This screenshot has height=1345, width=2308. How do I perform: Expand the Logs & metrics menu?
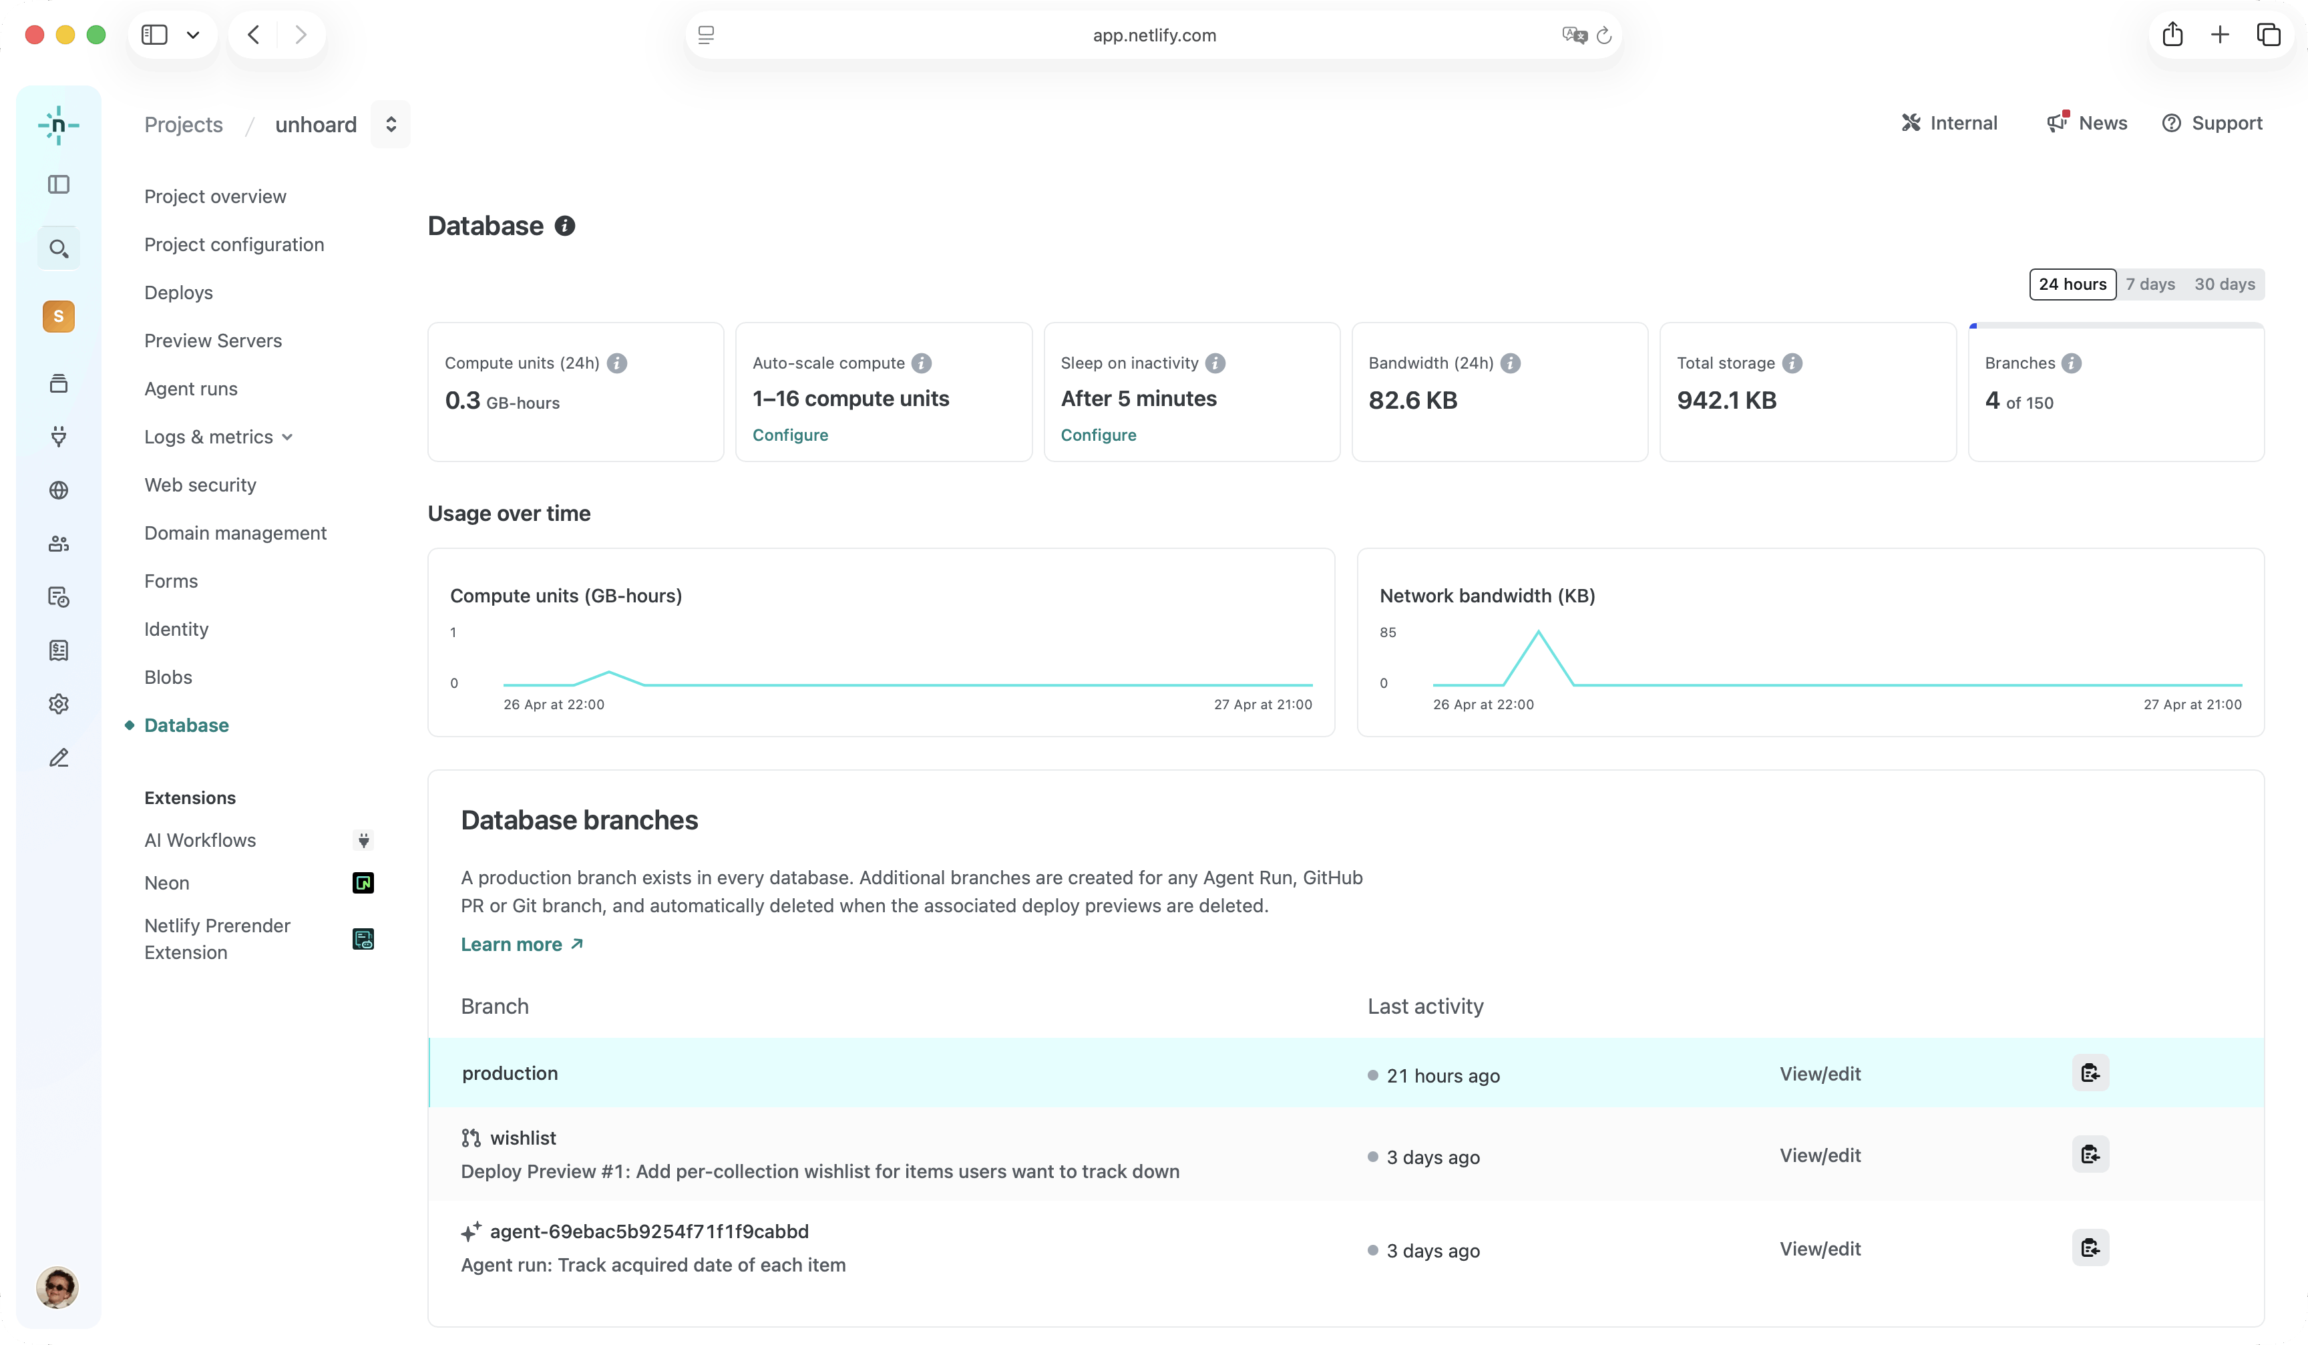pos(218,437)
